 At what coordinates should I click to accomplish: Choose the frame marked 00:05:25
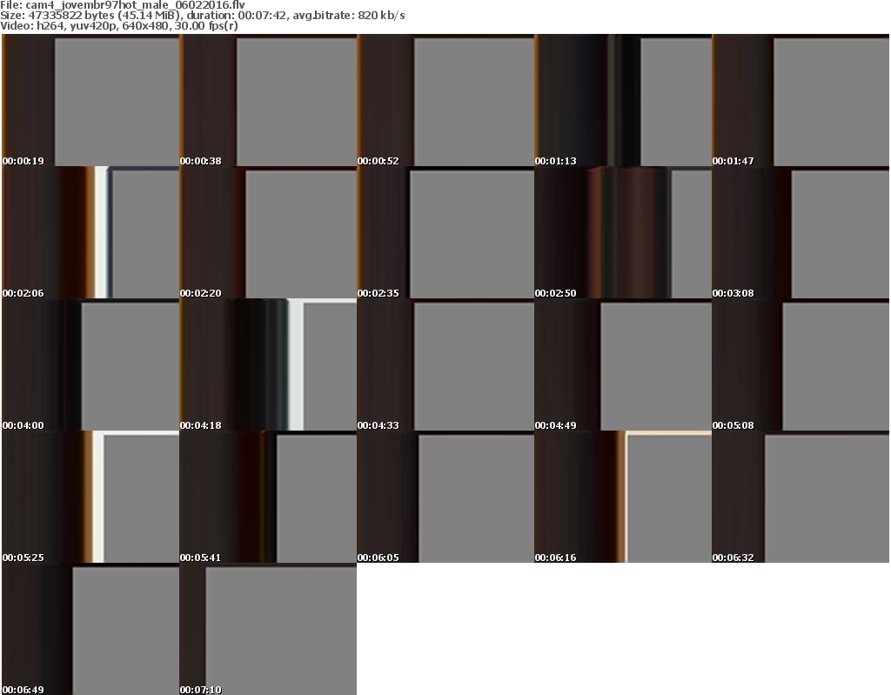click(x=90, y=497)
